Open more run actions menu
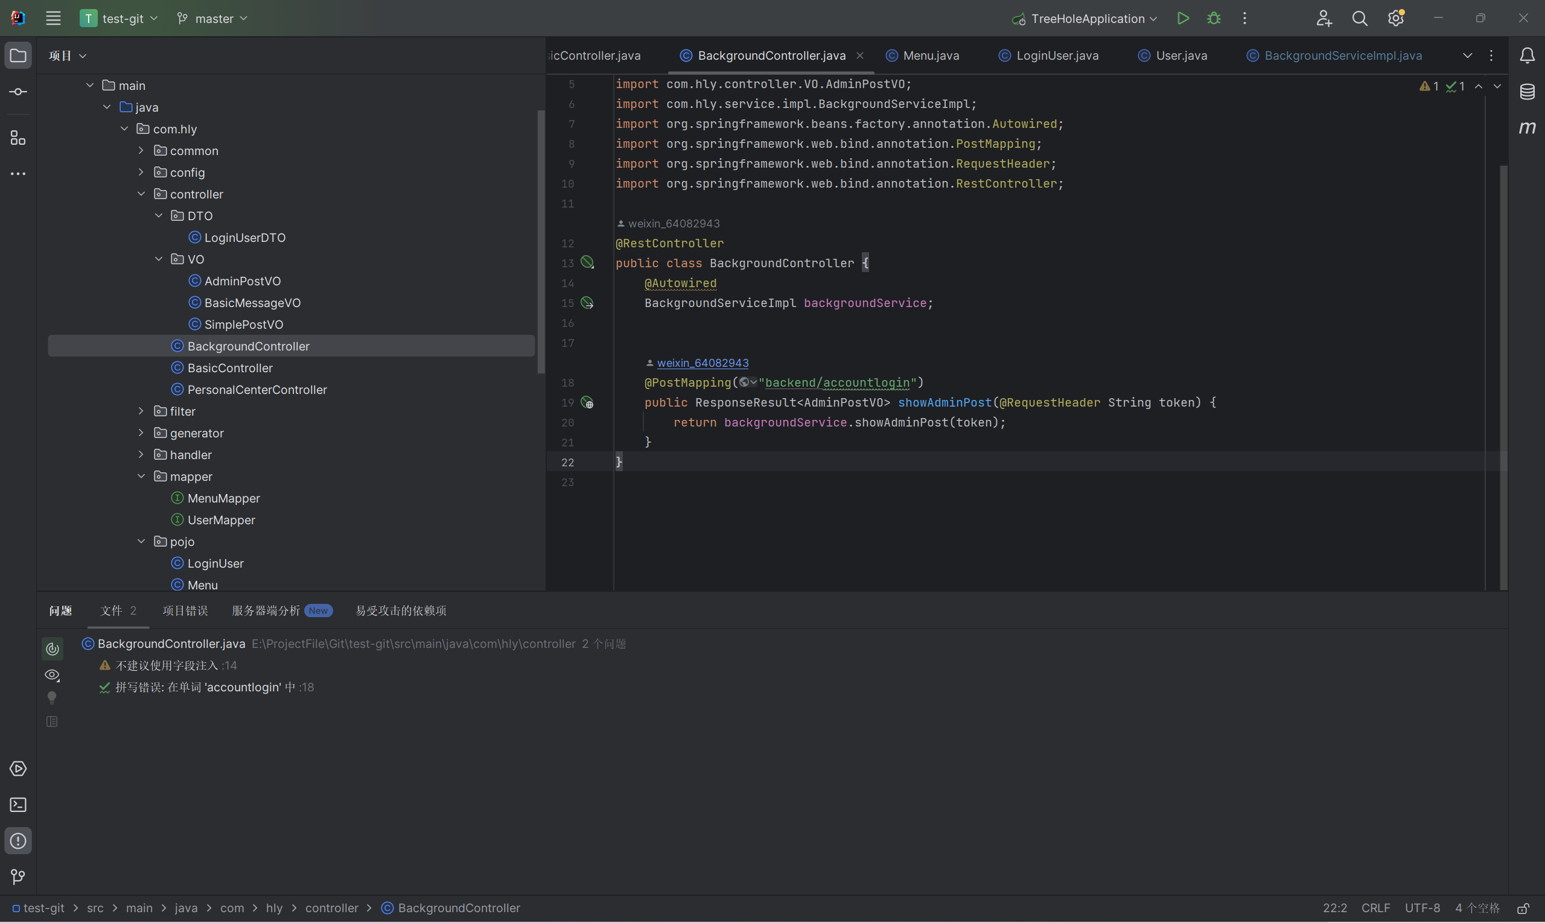 click(1244, 19)
